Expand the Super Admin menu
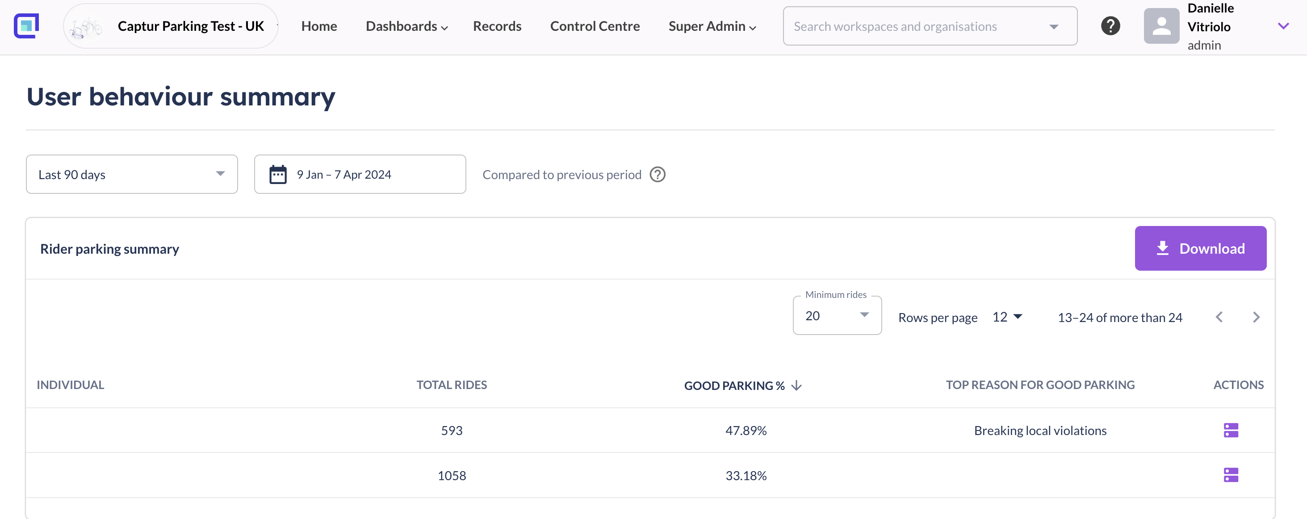 [712, 26]
